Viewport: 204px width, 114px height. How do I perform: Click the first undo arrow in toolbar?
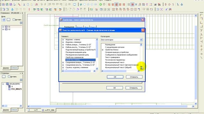50,4
